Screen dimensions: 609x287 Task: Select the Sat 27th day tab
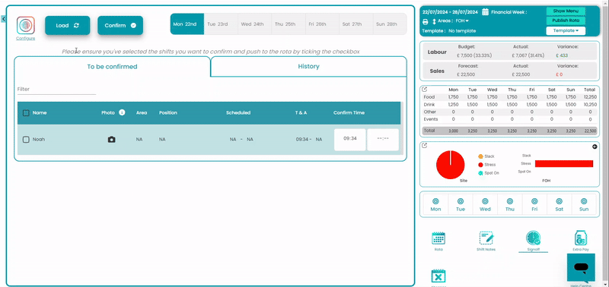pos(356,24)
